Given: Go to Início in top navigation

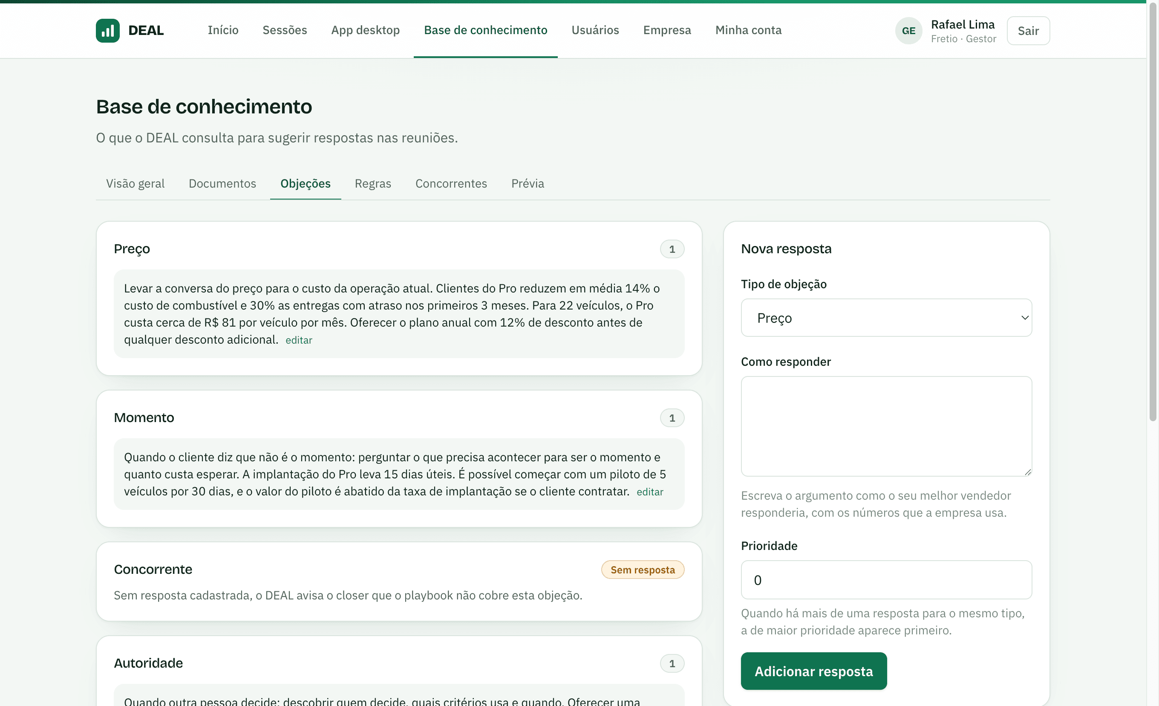Looking at the screenshot, I should click(x=223, y=30).
